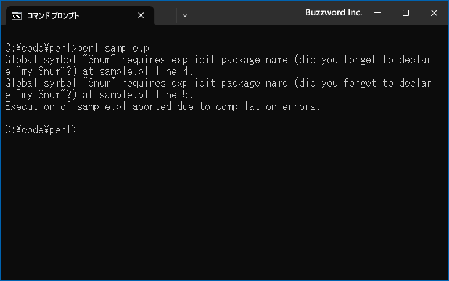This screenshot has width=449, height=281.
Task: Close the コマンド プロンプト tab
Action: [x=141, y=15]
